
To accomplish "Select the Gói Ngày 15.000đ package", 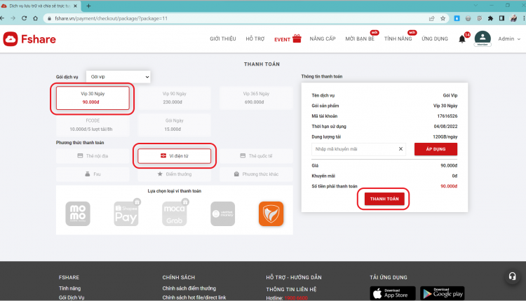I will click(174, 125).
